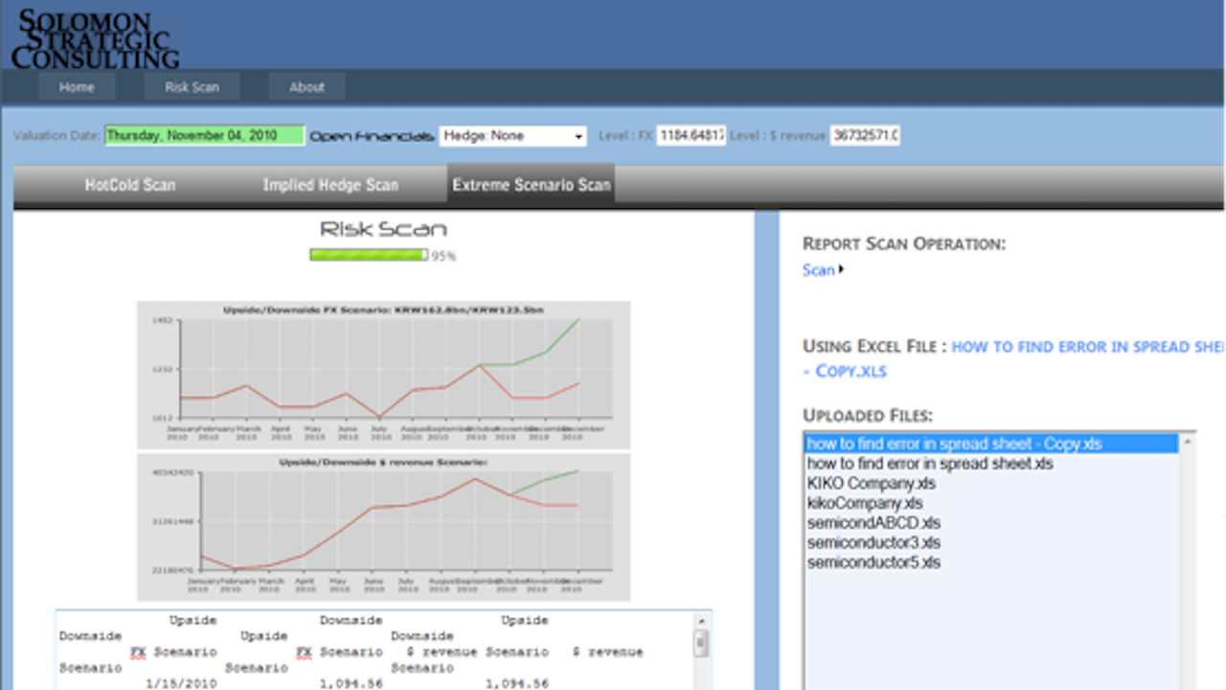Image resolution: width=1226 pixels, height=690 pixels.
Task: Click the 1/15/2010 date in scenario table
Action: point(181,683)
